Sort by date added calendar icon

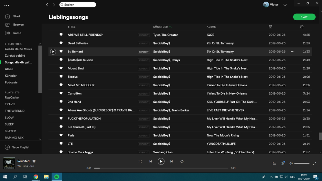click(270, 27)
